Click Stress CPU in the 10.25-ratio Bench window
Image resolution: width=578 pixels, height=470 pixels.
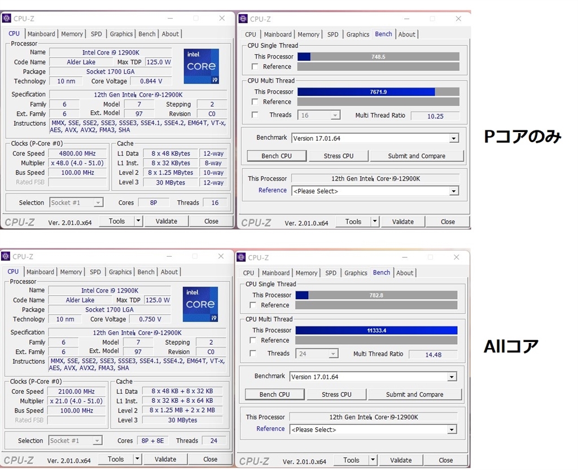(x=339, y=156)
